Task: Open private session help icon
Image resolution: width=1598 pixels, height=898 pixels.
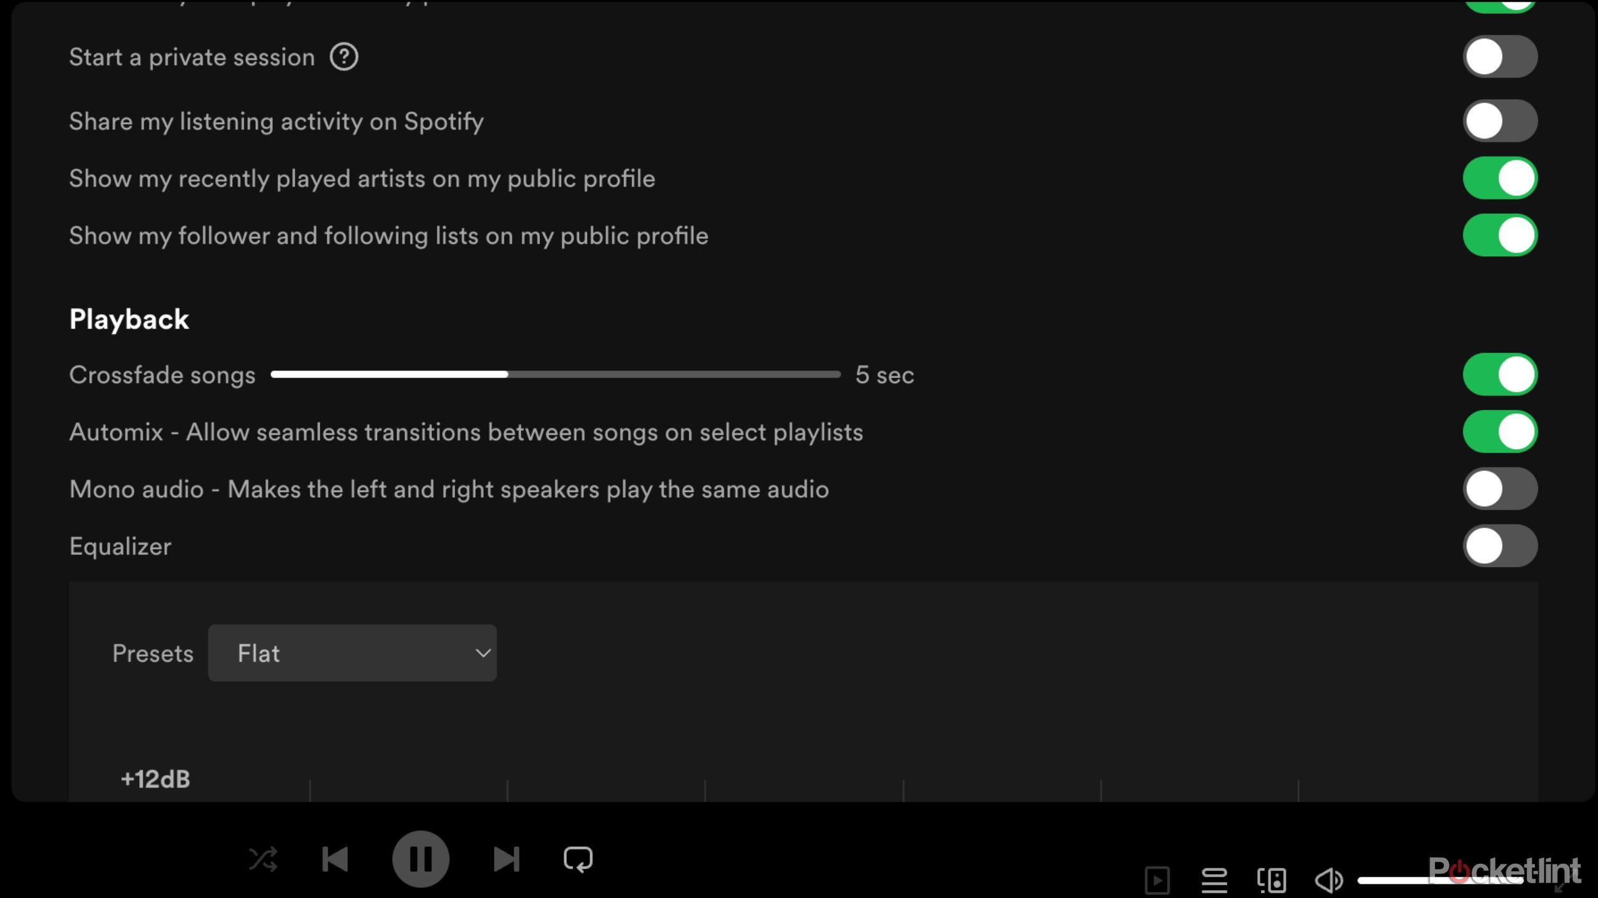Action: click(344, 57)
